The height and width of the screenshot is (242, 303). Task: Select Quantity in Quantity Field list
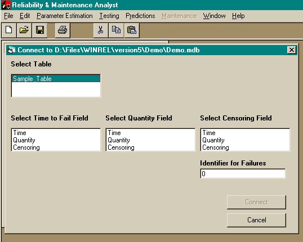pos(150,140)
